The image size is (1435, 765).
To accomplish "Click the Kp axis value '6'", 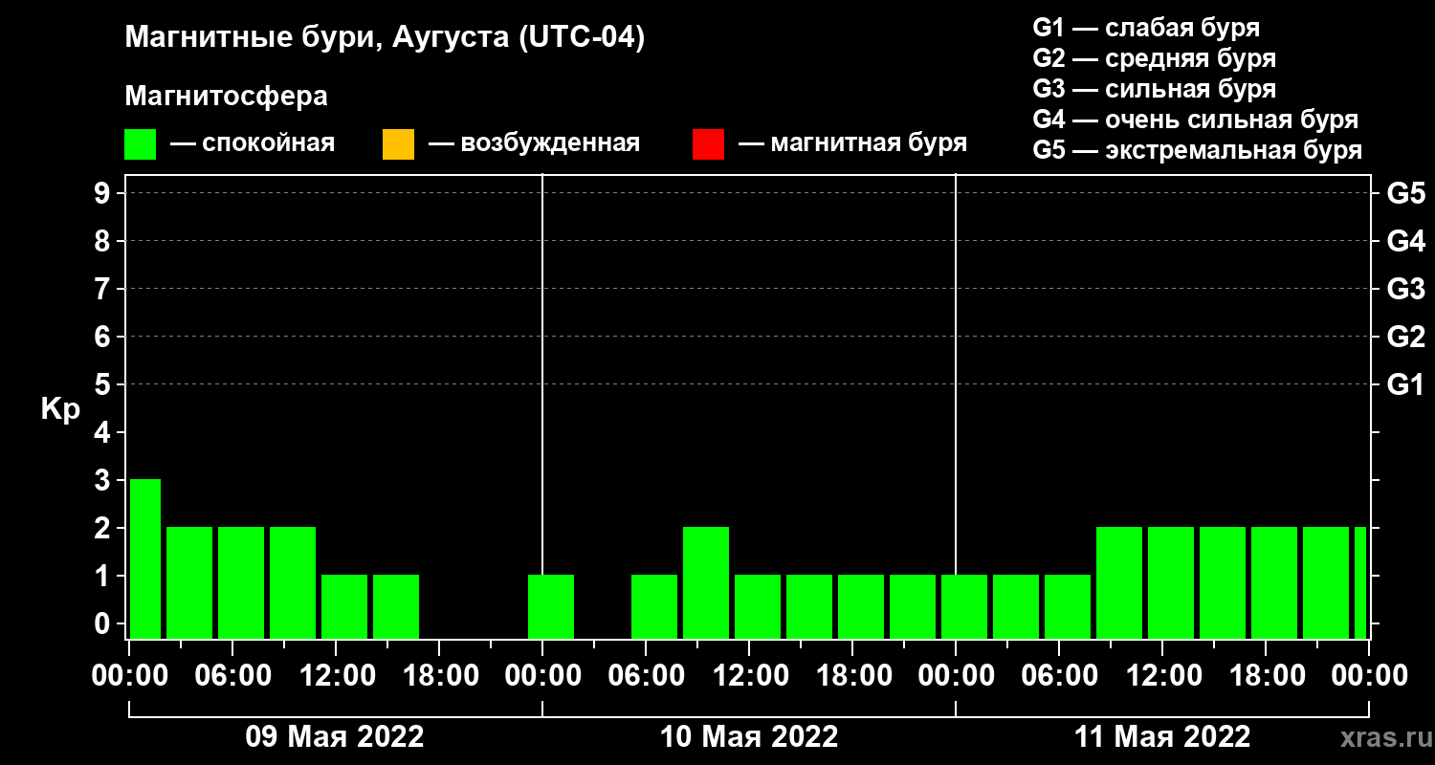I will click(x=104, y=337).
